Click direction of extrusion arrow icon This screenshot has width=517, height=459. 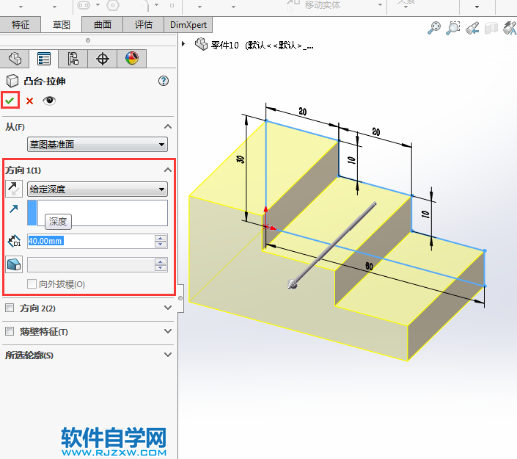[13, 209]
